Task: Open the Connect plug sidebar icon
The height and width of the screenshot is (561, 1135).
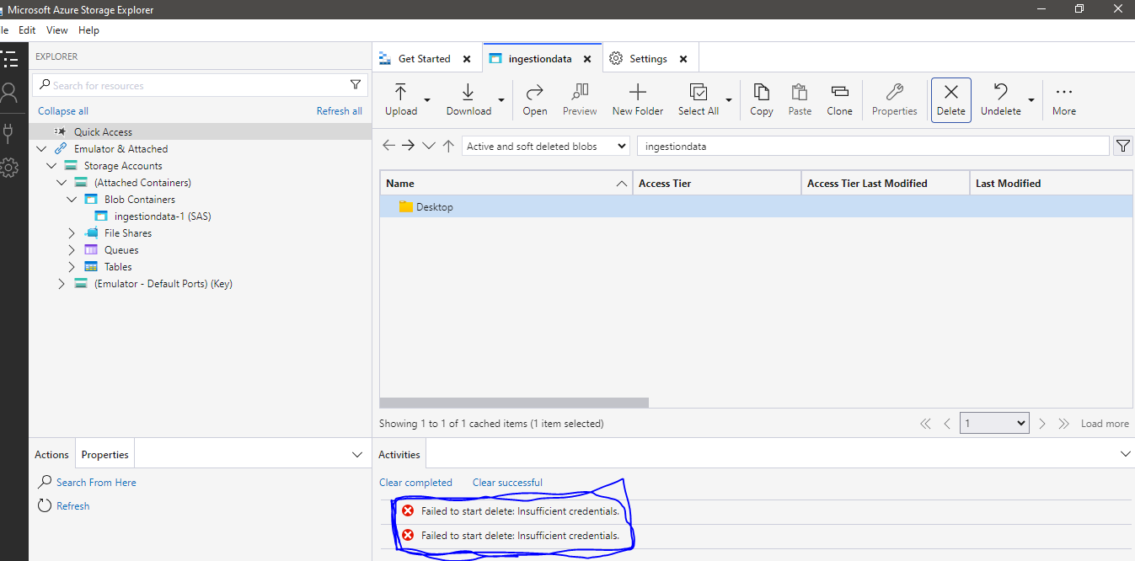Action: pos(9,133)
